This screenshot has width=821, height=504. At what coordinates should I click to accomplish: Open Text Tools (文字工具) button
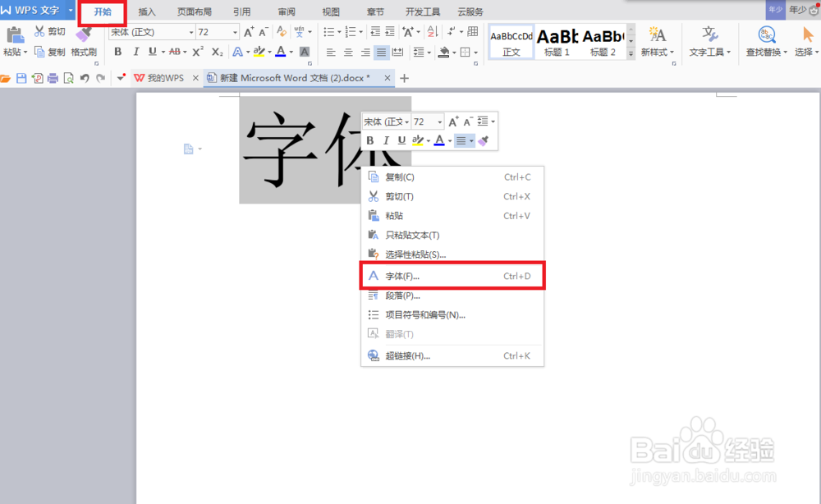click(x=709, y=42)
